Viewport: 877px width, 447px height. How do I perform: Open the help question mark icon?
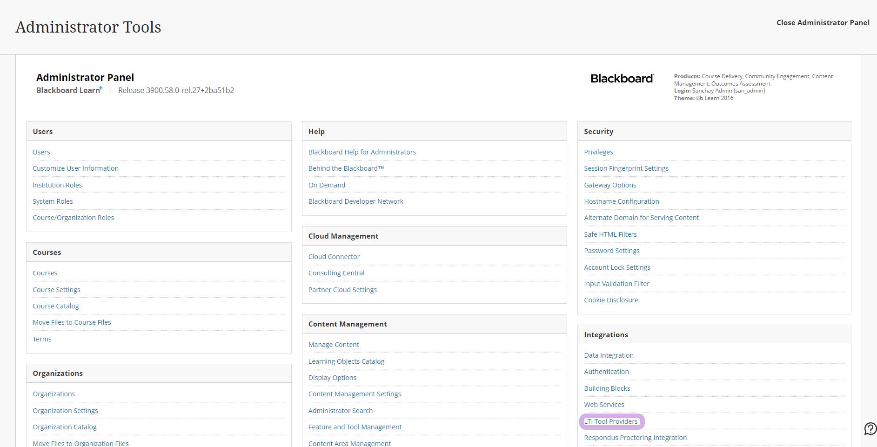click(x=870, y=428)
